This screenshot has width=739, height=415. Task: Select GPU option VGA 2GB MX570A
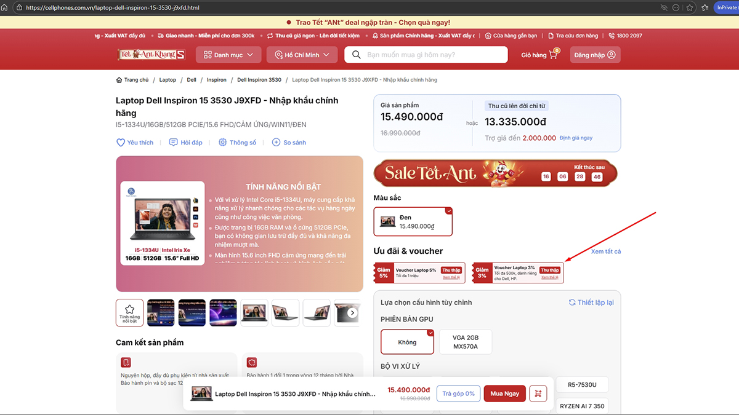click(x=465, y=342)
